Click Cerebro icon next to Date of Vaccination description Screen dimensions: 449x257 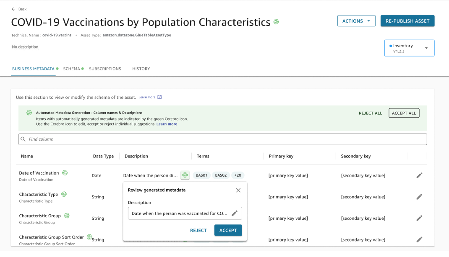click(x=185, y=175)
